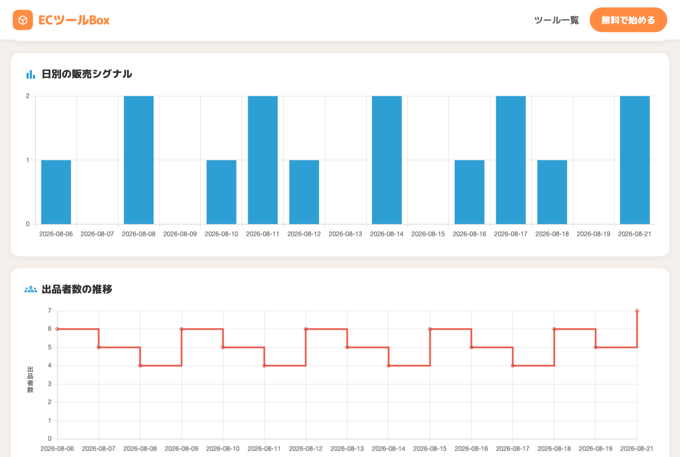Click the blue bar for 2026-08-16
Image resolution: width=680 pixels, height=457 pixels.
(470, 192)
